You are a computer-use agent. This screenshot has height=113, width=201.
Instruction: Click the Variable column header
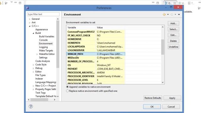(x=81, y=28)
